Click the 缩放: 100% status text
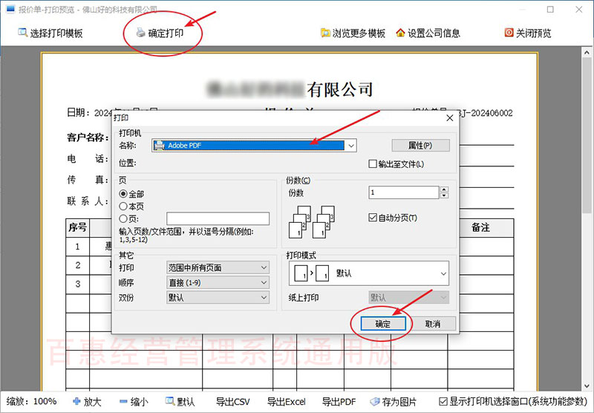 [x=32, y=401]
